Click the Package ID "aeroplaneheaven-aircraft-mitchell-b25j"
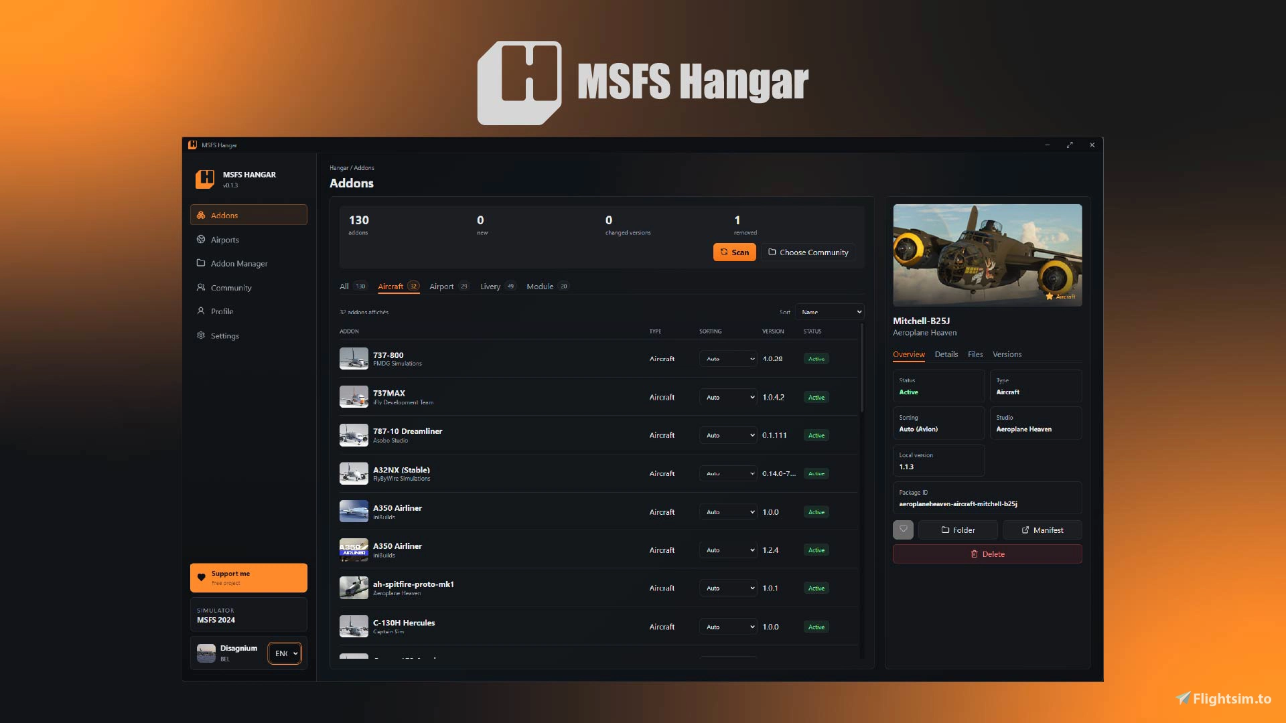1286x723 pixels. (958, 504)
